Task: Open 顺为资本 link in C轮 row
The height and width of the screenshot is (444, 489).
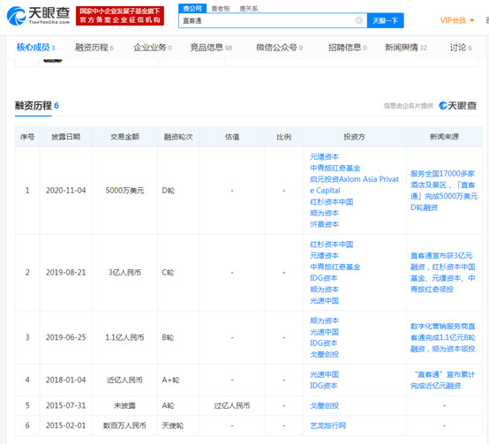Action: pos(324,289)
